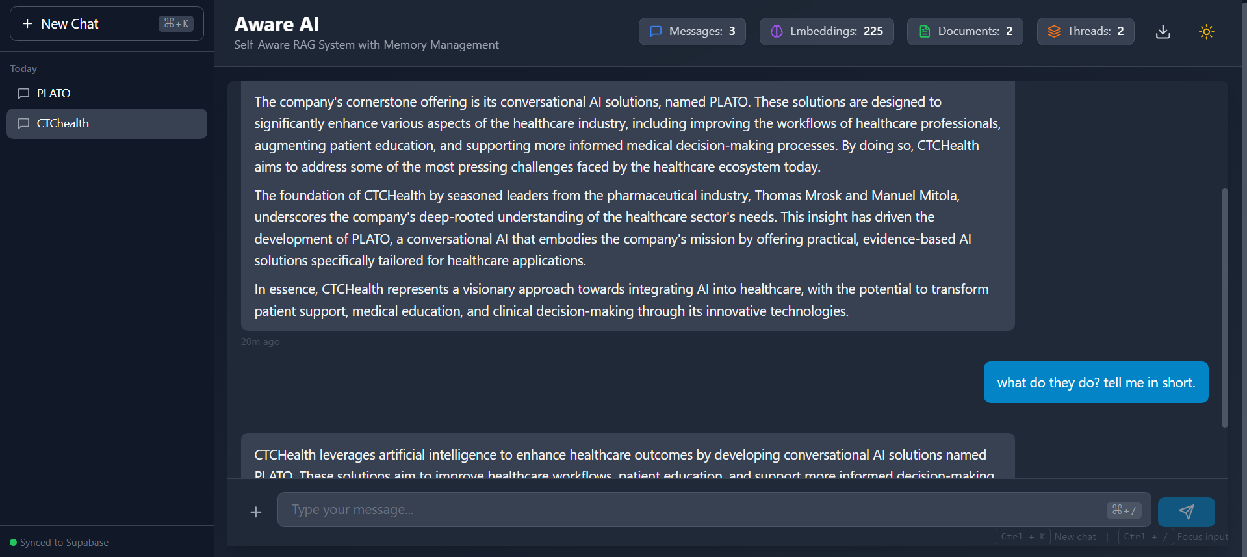Click the Threads layers icon

coord(1054,31)
